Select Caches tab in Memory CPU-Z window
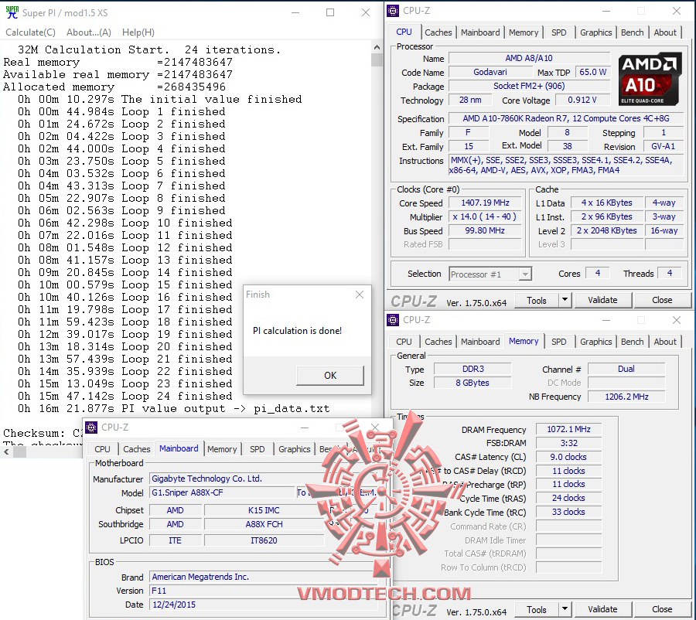This screenshot has width=696, height=620. pyautogui.click(x=438, y=342)
